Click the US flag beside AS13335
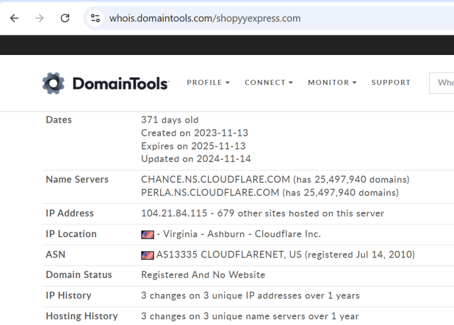454x325 pixels. (148, 255)
